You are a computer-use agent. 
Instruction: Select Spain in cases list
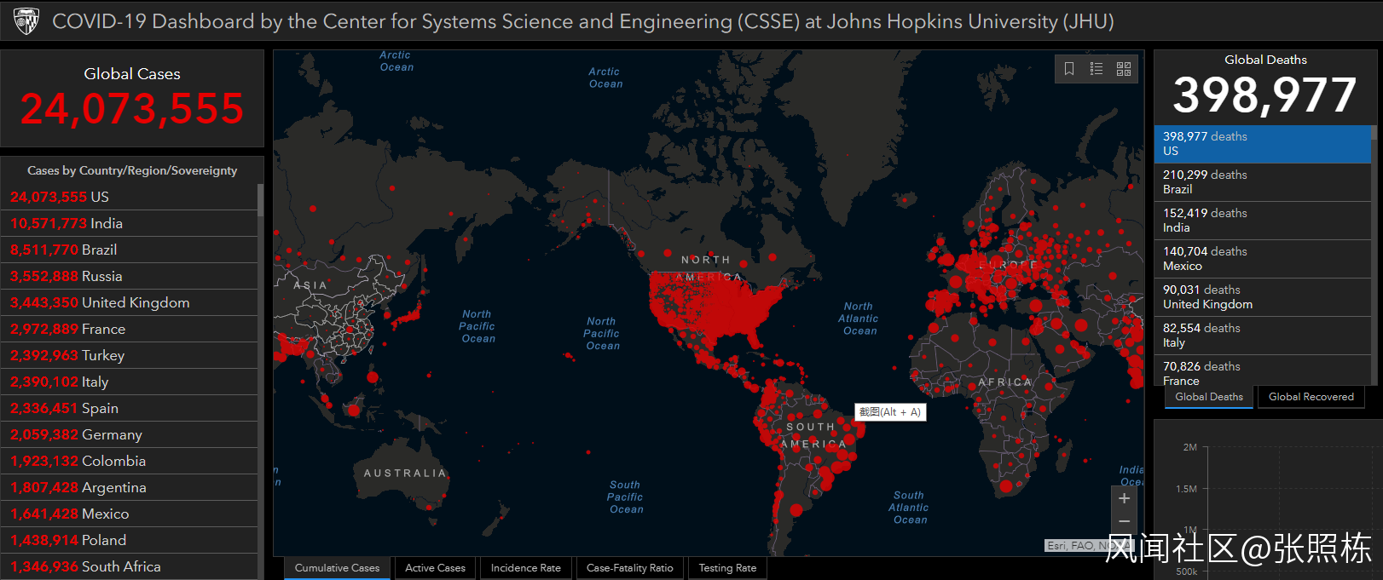pyautogui.click(x=130, y=408)
